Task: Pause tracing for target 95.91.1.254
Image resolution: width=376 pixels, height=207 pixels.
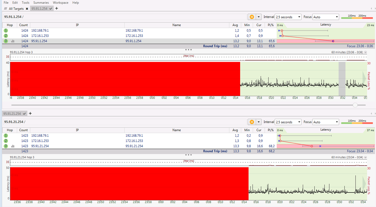Action: (251, 17)
